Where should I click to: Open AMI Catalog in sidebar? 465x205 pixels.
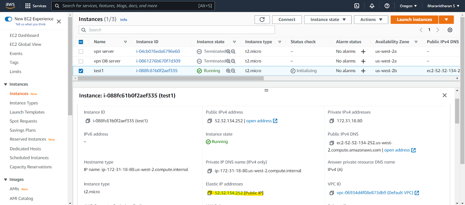(x=21, y=199)
